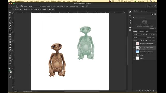The width and height of the screenshot is (166, 93).
Task: Open the layer blend mode Normal dropdown
Action: point(140,37)
